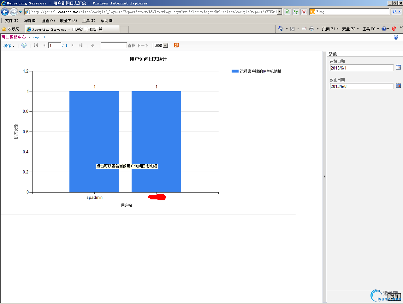Open the search provider dropdown arrow
The width and height of the screenshot is (403, 304).
click(x=400, y=12)
